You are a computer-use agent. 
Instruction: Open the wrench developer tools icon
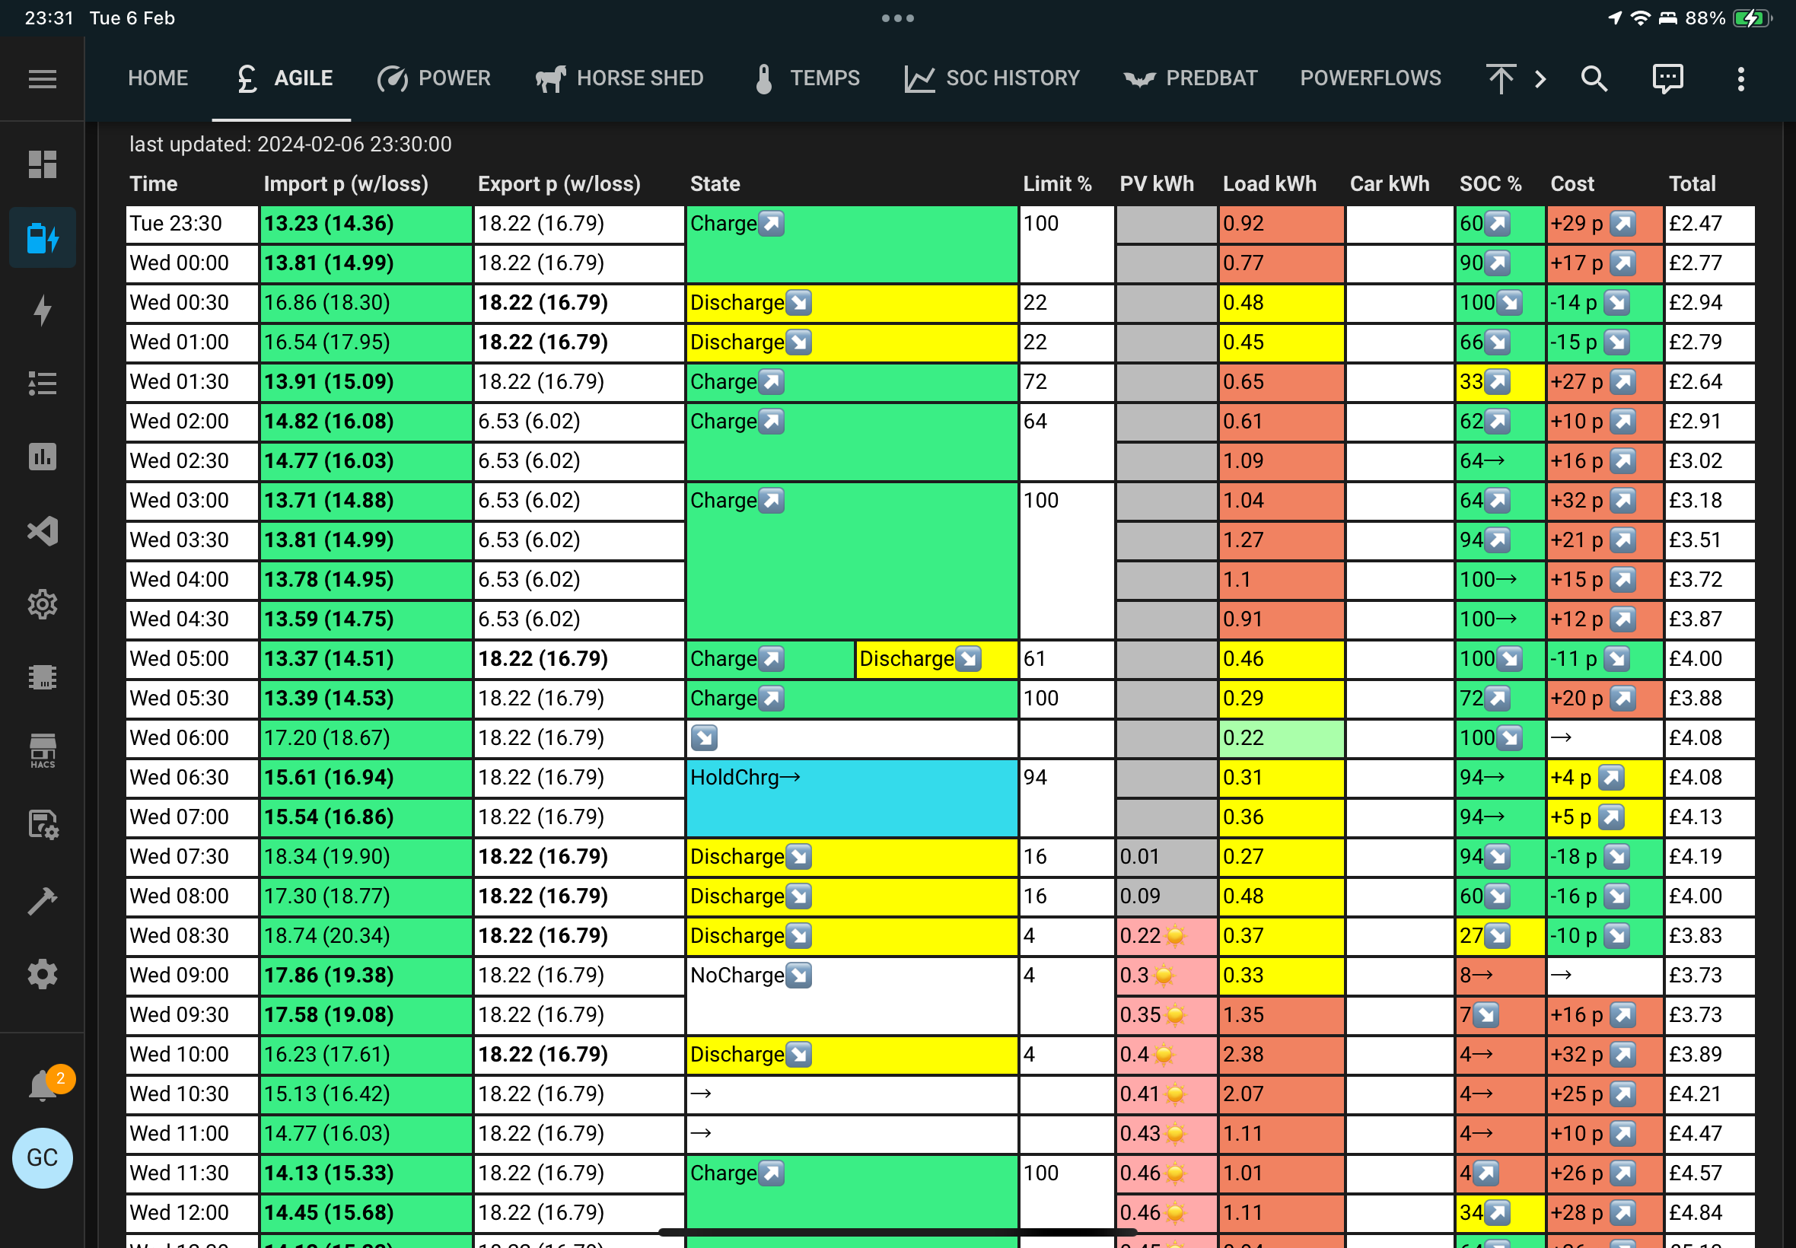click(x=42, y=901)
